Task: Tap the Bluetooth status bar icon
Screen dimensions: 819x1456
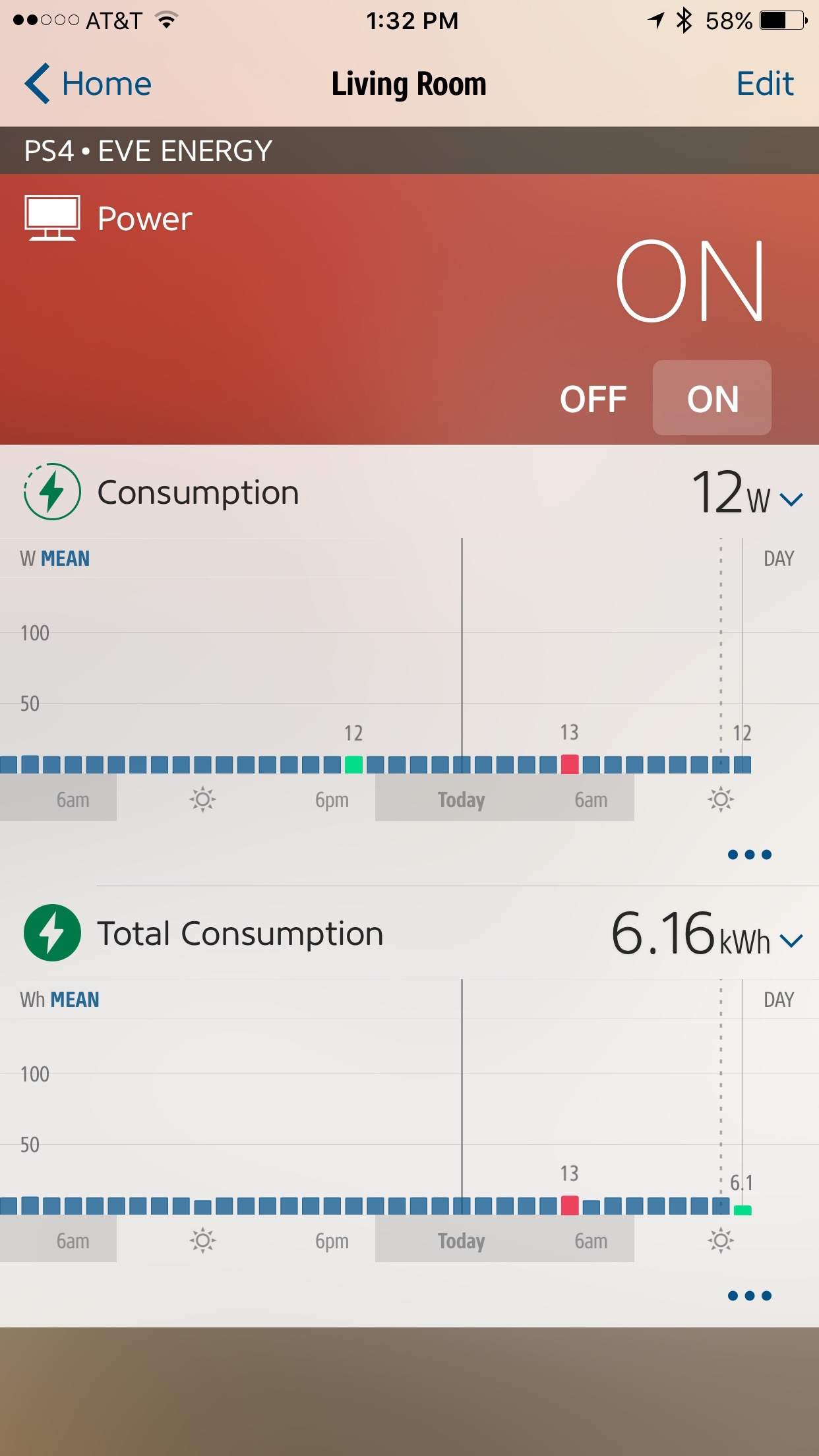Action: 684,20
